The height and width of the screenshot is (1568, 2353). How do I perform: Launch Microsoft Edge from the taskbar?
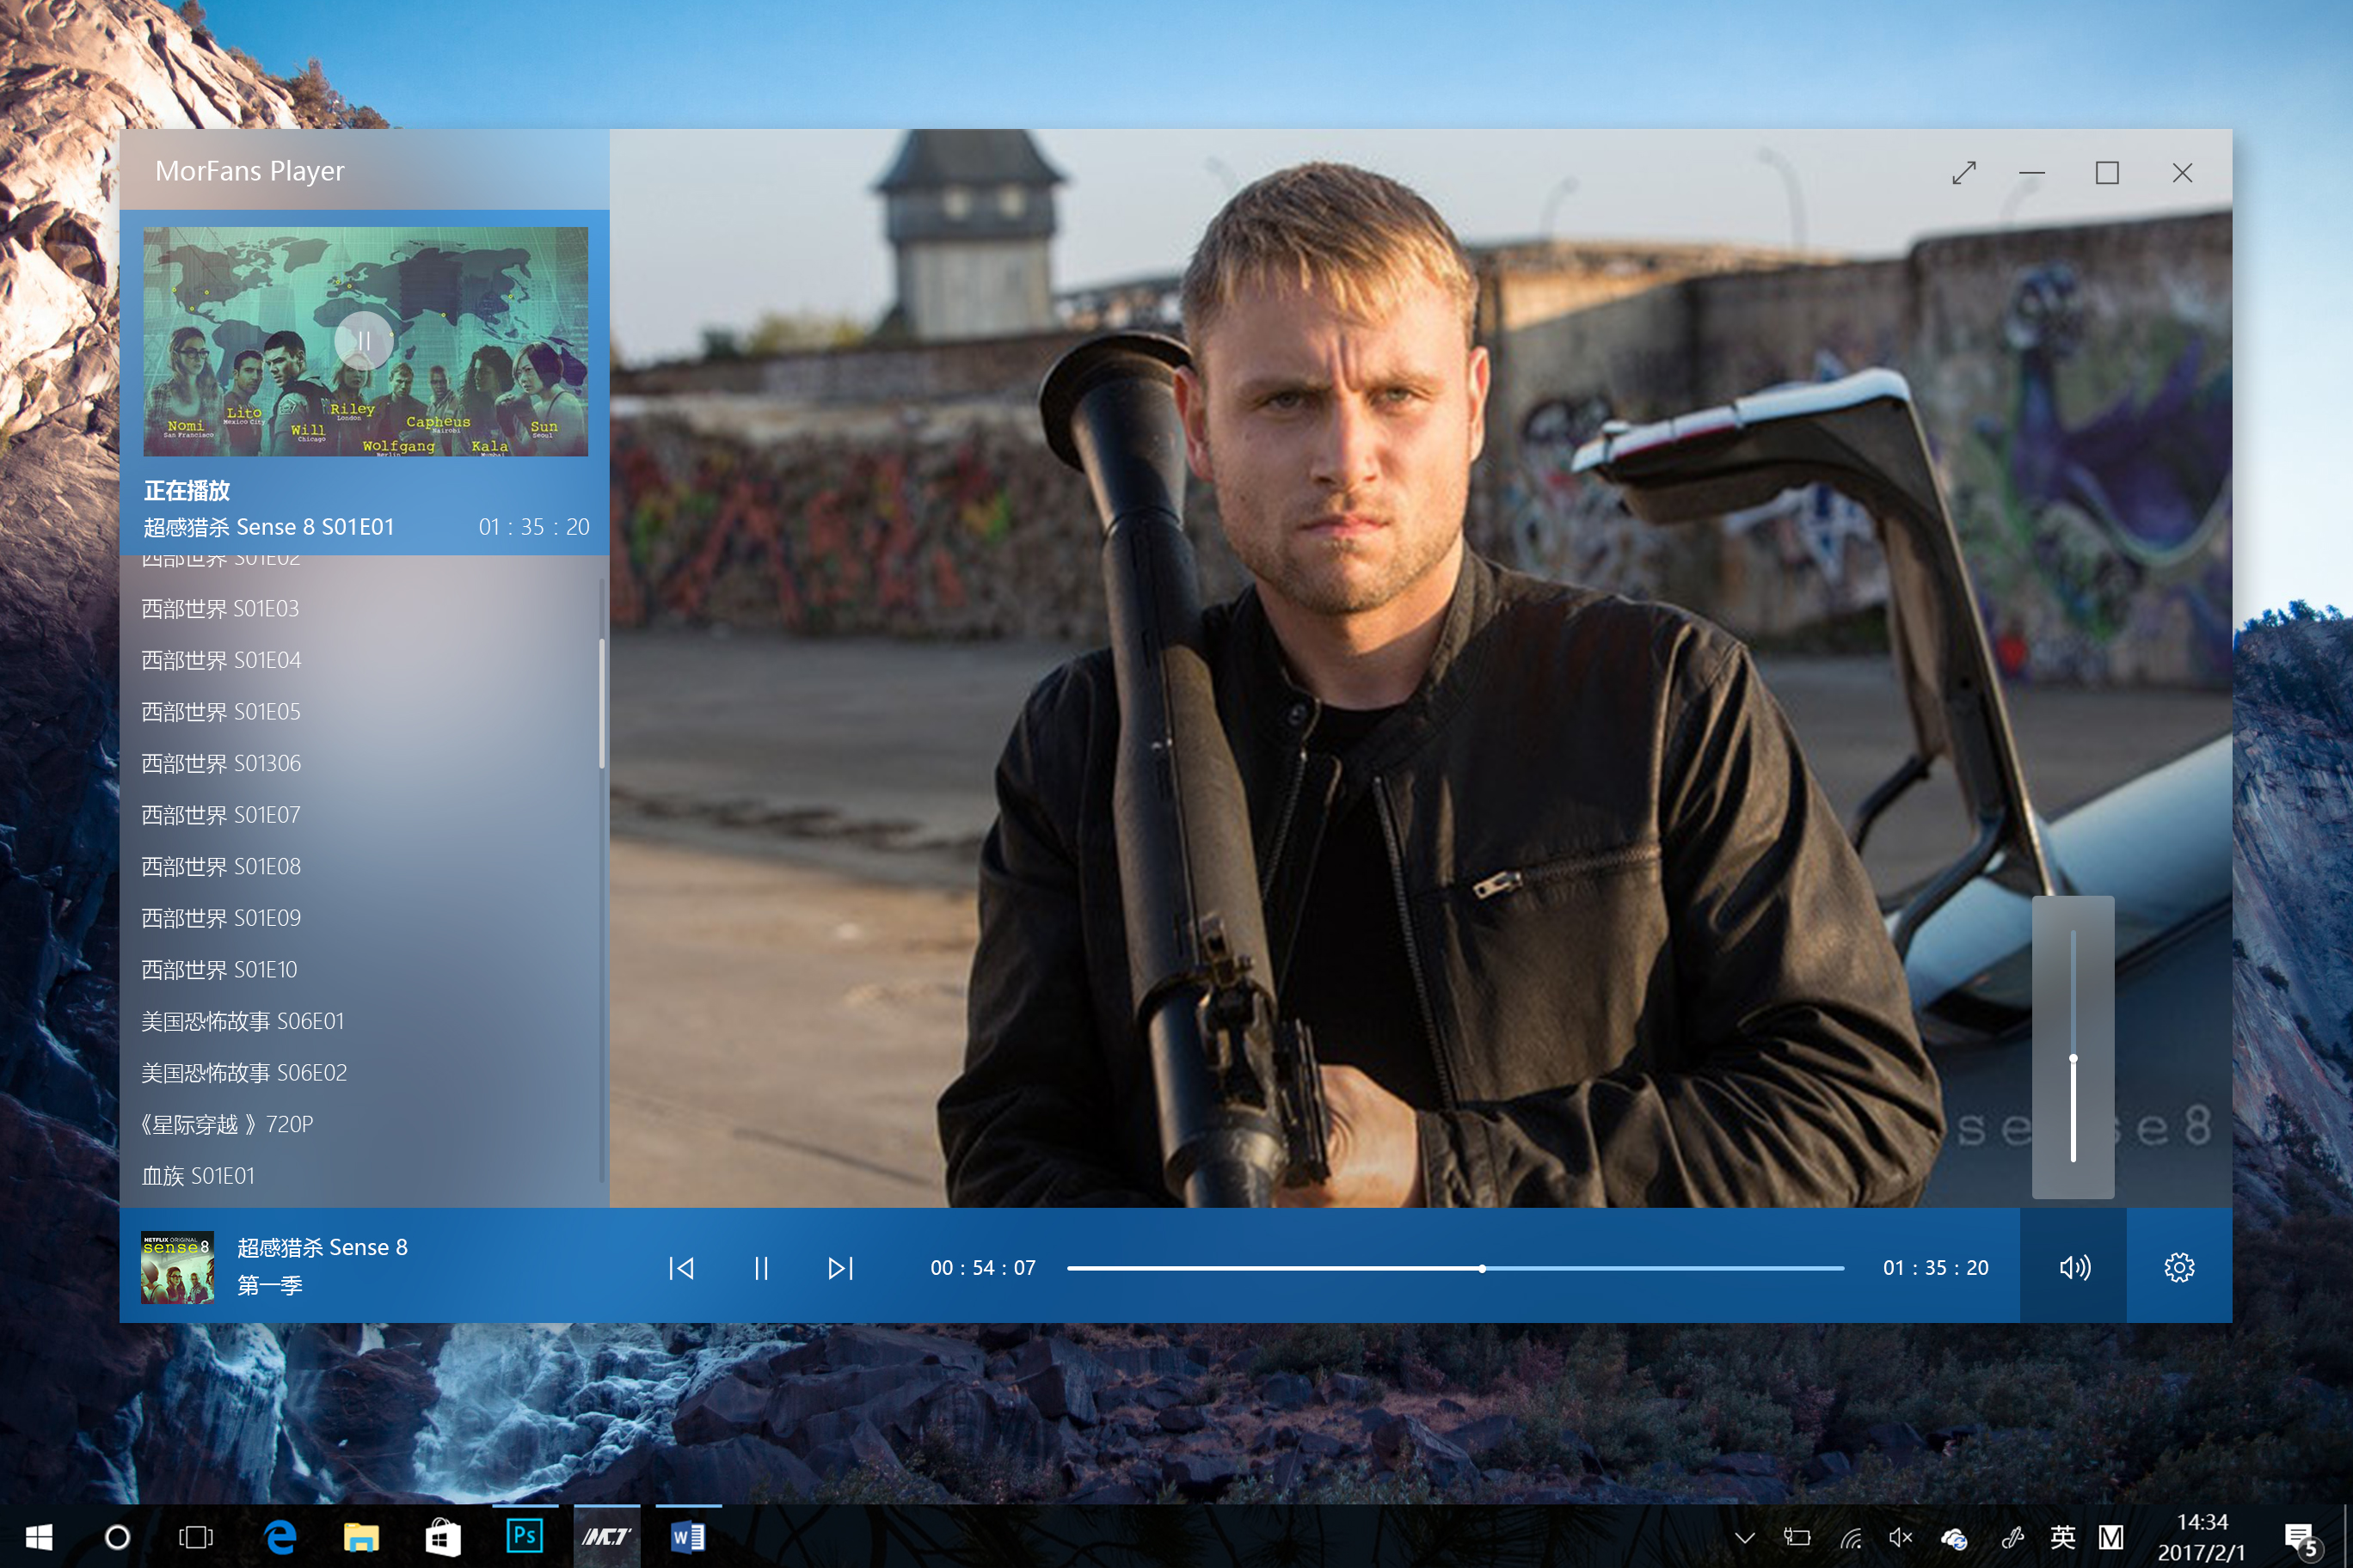coord(280,1537)
